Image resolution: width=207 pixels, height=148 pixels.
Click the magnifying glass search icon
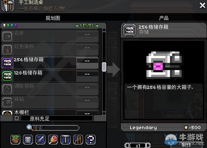click(30, 128)
